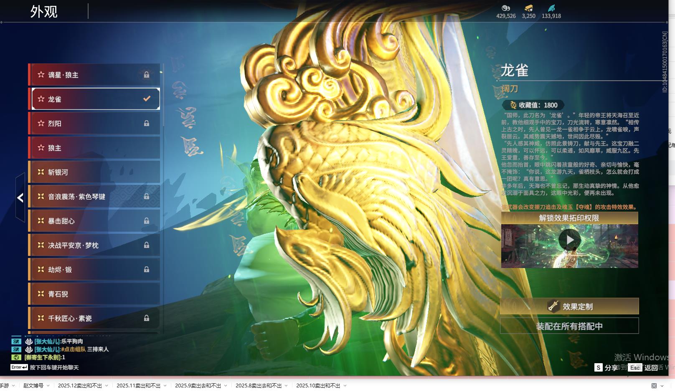The height and width of the screenshot is (392, 675).
Task: Switch to the 2025.11卖出和不出 sheet tab
Action: point(138,386)
